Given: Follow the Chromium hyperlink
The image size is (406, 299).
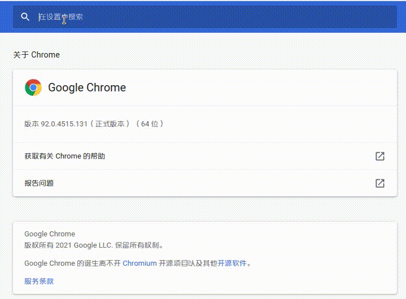Looking at the screenshot, I should 140,263.
